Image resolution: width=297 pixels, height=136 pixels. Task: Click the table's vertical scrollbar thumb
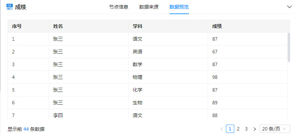click(289, 47)
